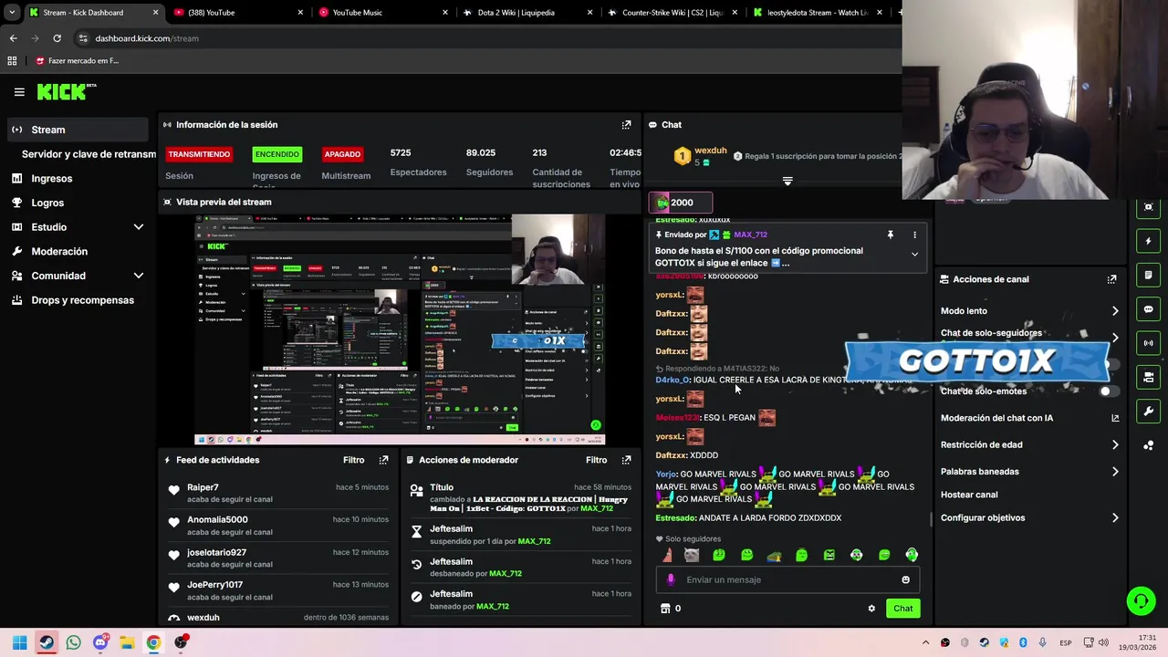Pop out the Feed de actividades panel
Image resolution: width=1168 pixels, height=657 pixels.
coord(383,460)
